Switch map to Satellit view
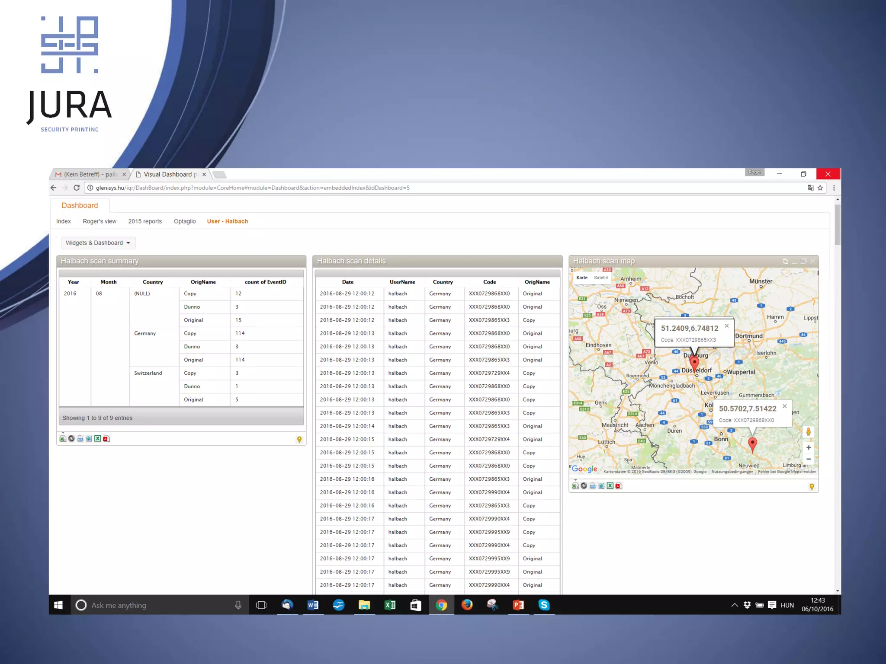 tap(601, 278)
